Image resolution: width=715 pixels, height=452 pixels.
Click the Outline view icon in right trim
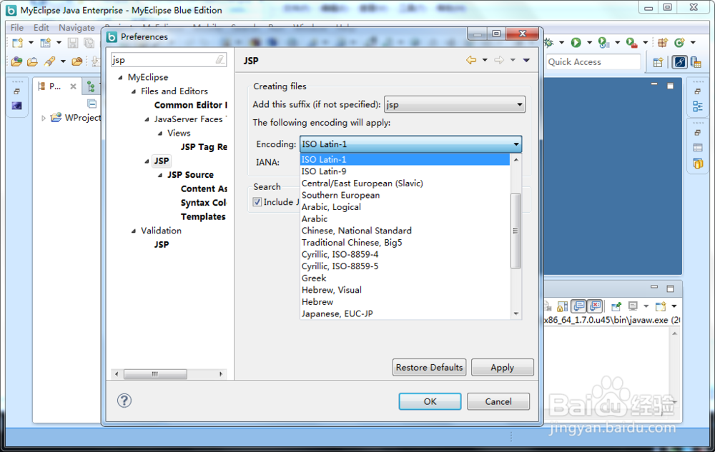[698, 106]
